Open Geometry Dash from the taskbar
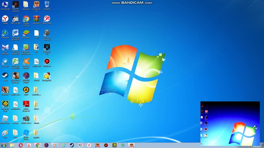 coord(115,145)
